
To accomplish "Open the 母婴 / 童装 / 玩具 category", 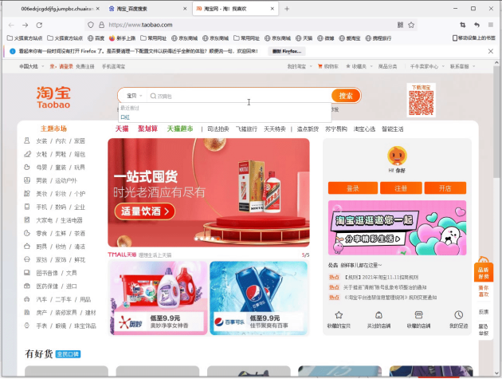I will 61,168.
